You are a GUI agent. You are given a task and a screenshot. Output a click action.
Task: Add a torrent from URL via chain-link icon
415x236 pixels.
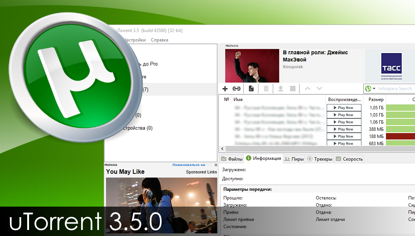[x=236, y=89]
